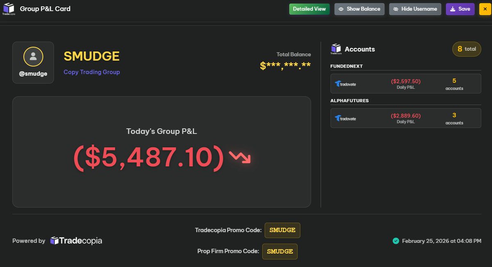
Task: Click the 8 total accounts badge
Action: pyautogui.click(x=467, y=49)
